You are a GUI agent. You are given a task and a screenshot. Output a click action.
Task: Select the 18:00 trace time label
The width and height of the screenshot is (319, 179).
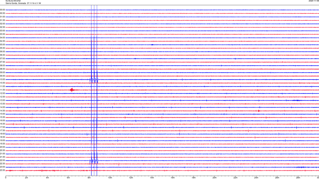(2, 134)
